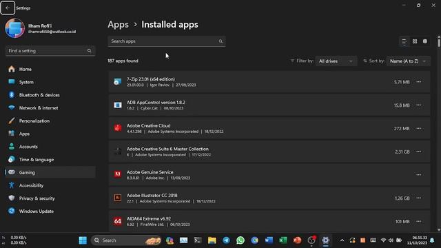
Task: Click the Adobe Illustrator app icon
Action: (118, 198)
